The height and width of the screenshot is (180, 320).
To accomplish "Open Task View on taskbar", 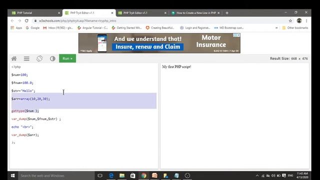I will click(x=100, y=175).
